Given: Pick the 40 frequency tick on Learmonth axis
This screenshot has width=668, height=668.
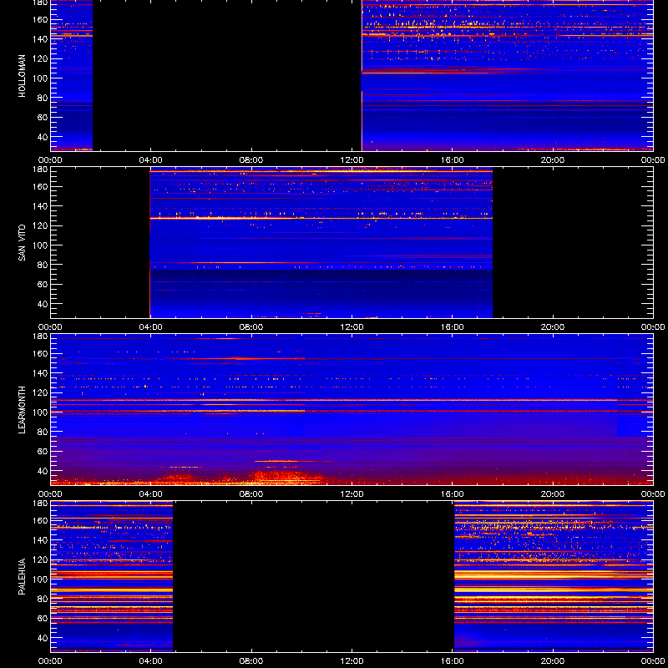Looking at the screenshot, I should click(x=44, y=471).
